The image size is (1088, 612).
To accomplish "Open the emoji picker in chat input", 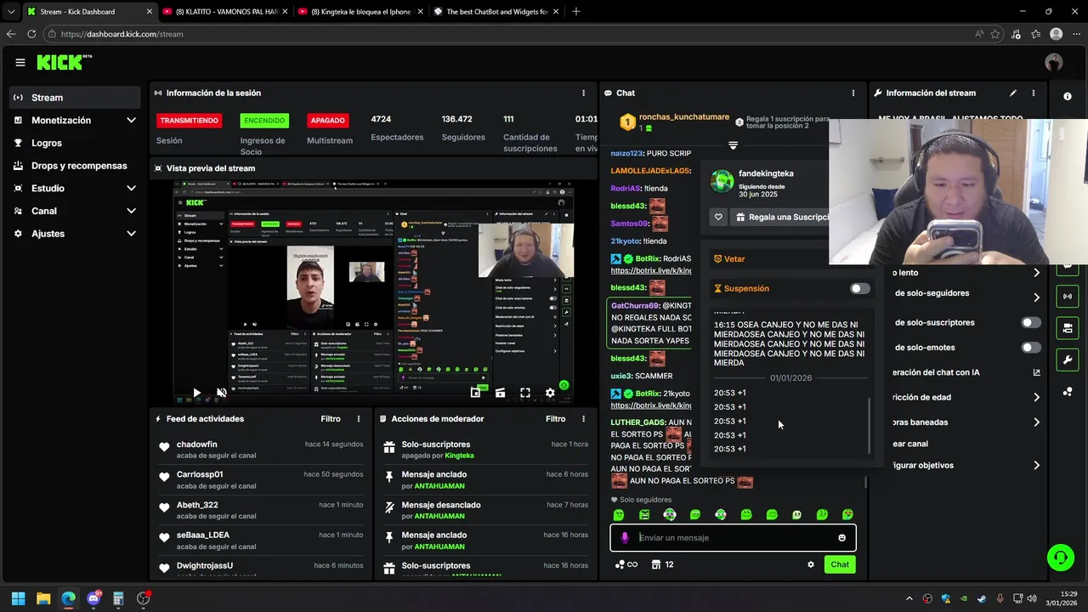I will (841, 538).
